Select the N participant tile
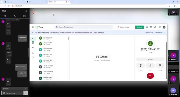Screen dimensions: 180x97 click(x=173, y=91)
